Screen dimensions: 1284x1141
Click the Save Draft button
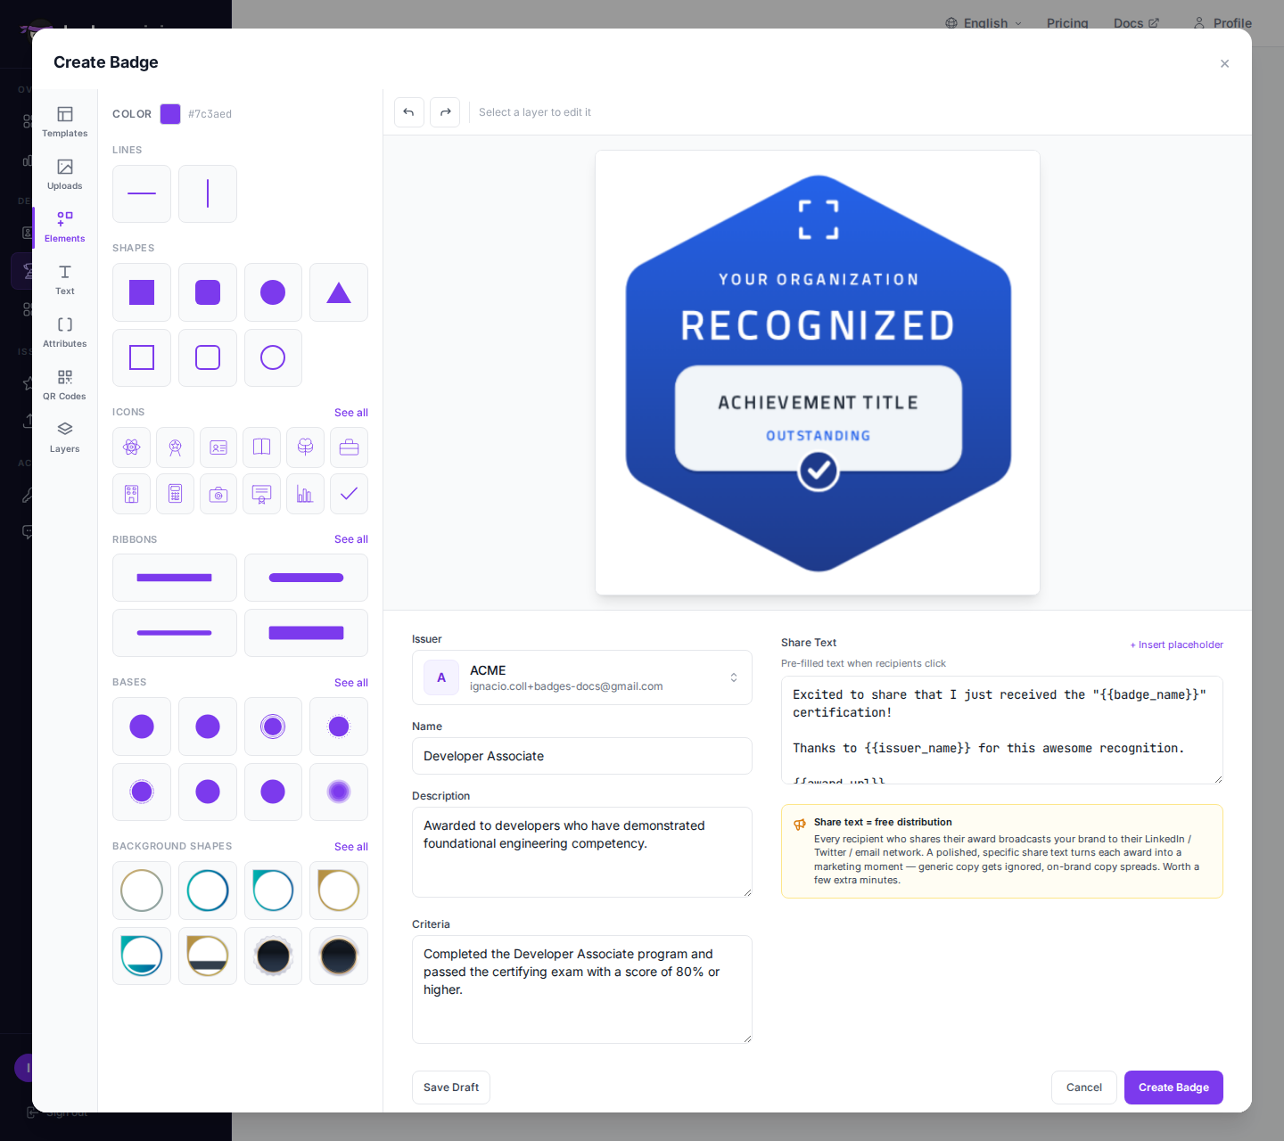[x=451, y=1088]
